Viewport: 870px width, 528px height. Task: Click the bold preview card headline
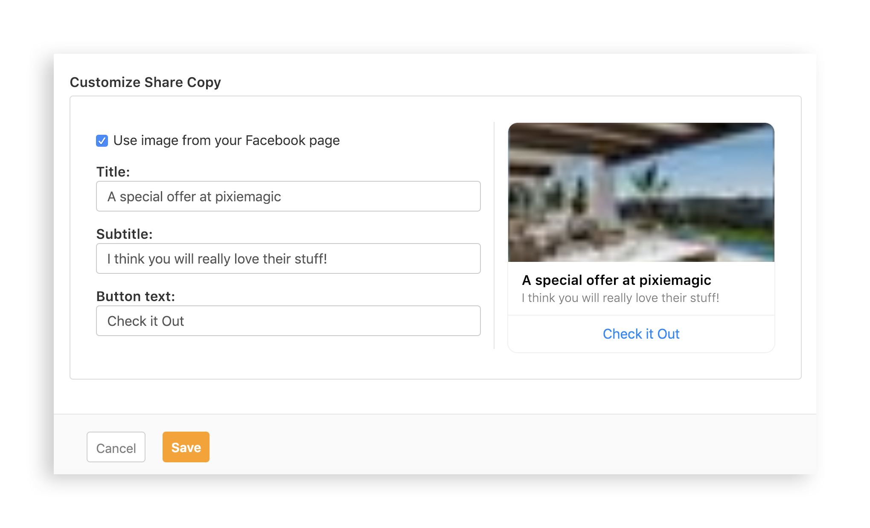coord(617,280)
